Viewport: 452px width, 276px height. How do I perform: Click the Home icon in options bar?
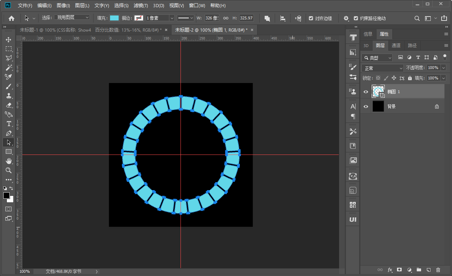tap(12, 18)
